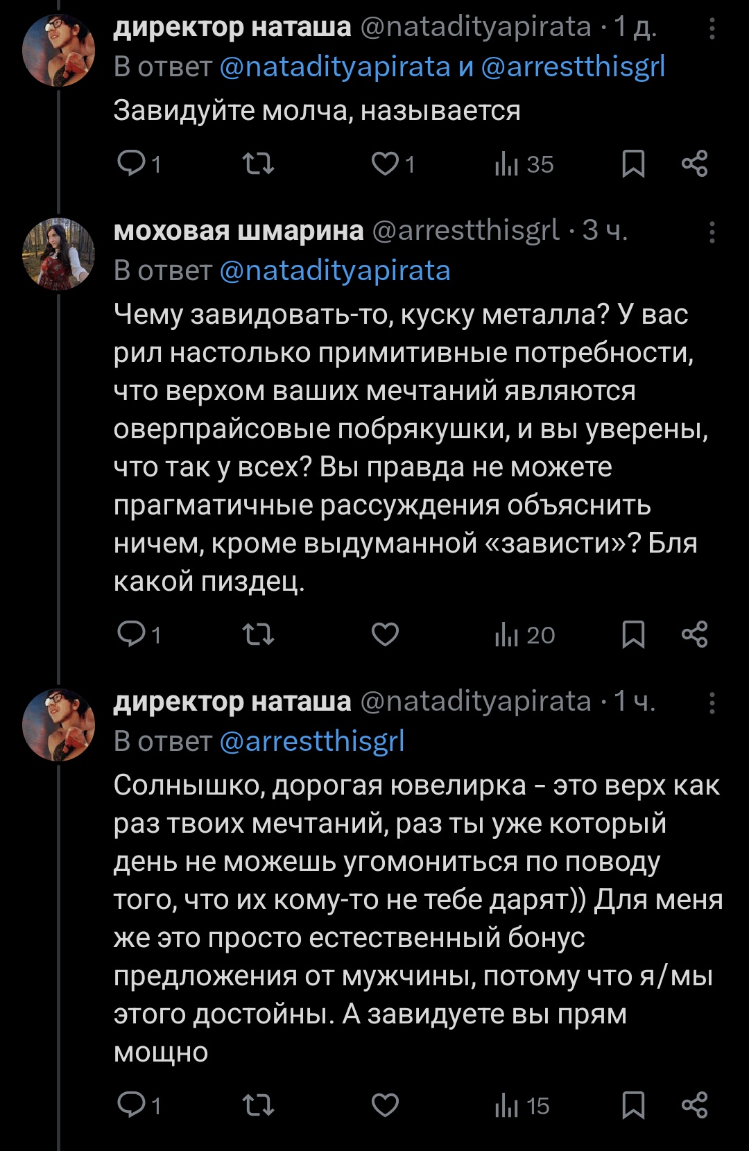Reply to моховая шмарина's tweet

coord(131,634)
